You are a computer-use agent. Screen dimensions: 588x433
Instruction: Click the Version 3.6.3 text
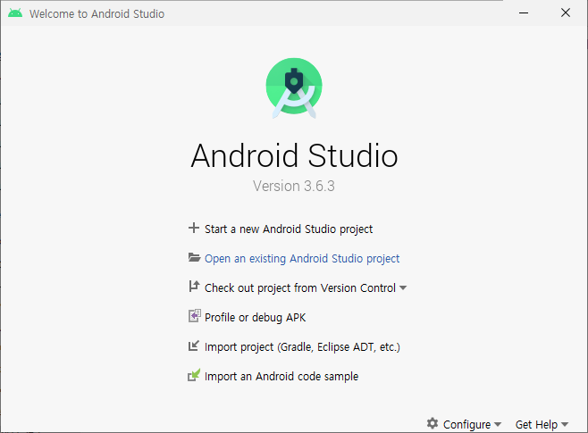coord(294,186)
